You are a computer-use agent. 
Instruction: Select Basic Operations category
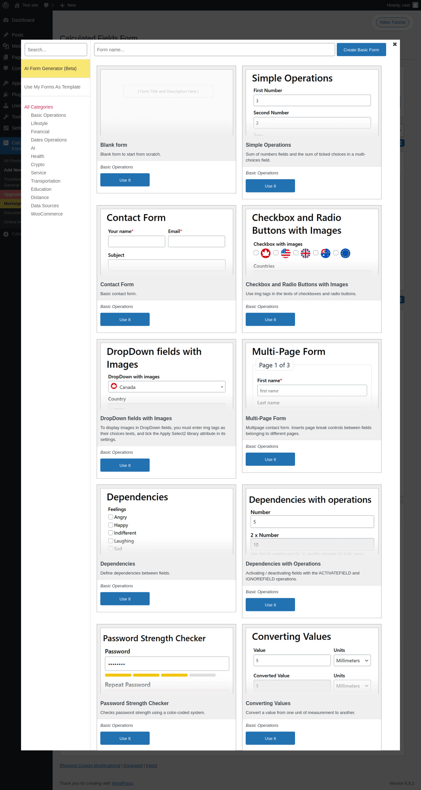[x=48, y=115]
